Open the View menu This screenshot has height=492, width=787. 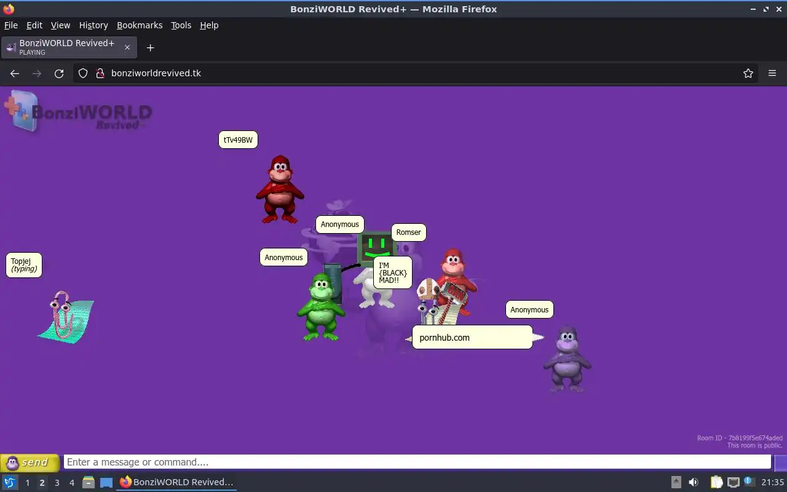[60, 25]
